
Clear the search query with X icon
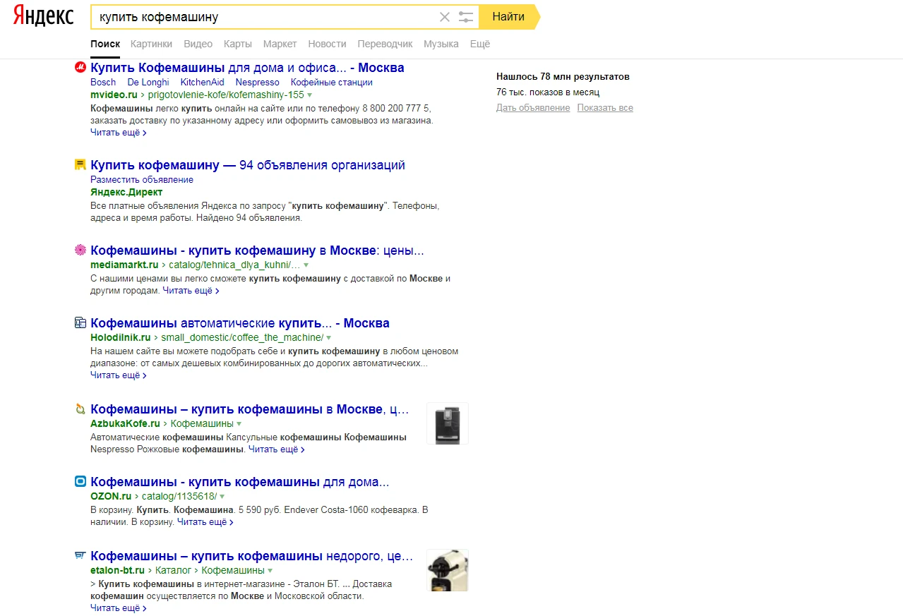pyautogui.click(x=445, y=17)
